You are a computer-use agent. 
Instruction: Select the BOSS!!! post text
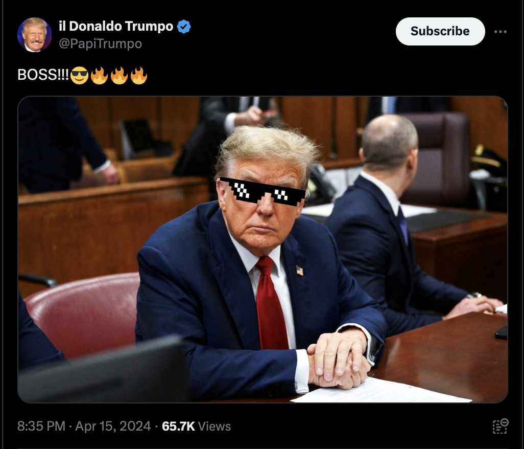point(43,75)
